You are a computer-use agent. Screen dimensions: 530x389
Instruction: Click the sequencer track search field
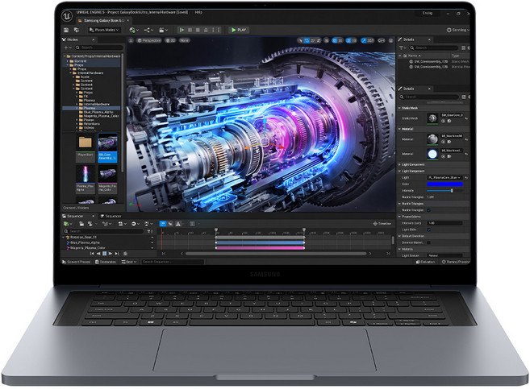103,231
